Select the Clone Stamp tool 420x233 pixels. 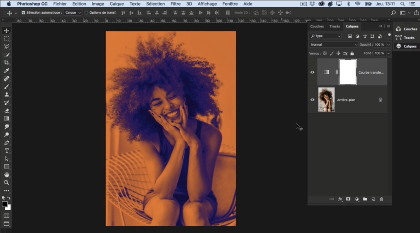6,95
